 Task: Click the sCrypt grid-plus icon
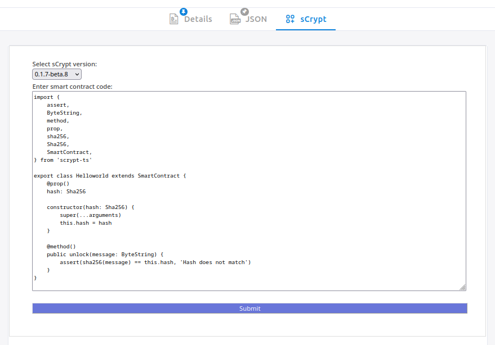(290, 19)
